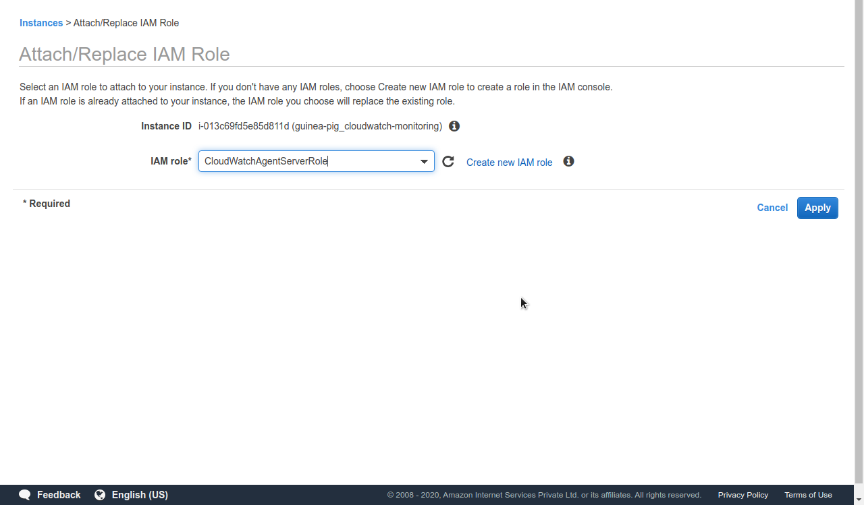Open the Create new IAM role link
The height and width of the screenshot is (505, 864).
click(x=510, y=162)
